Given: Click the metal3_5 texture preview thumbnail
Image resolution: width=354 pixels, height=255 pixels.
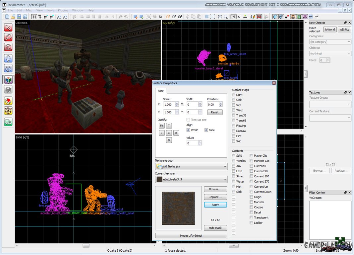Looking at the screenshot, I should 178,208.
